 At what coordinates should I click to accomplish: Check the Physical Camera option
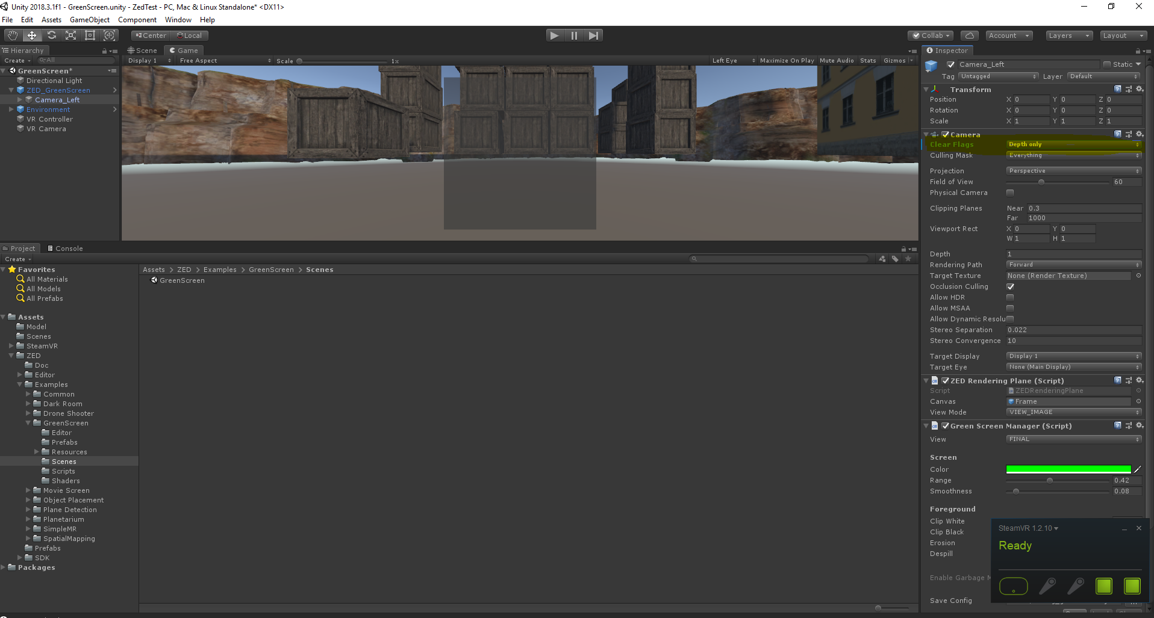click(x=1010, y=193)
